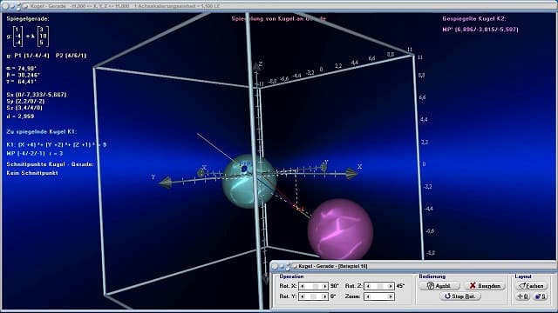Click left arrow of Zoom scrollbar
558x313 pixels.
click(368, 296)
